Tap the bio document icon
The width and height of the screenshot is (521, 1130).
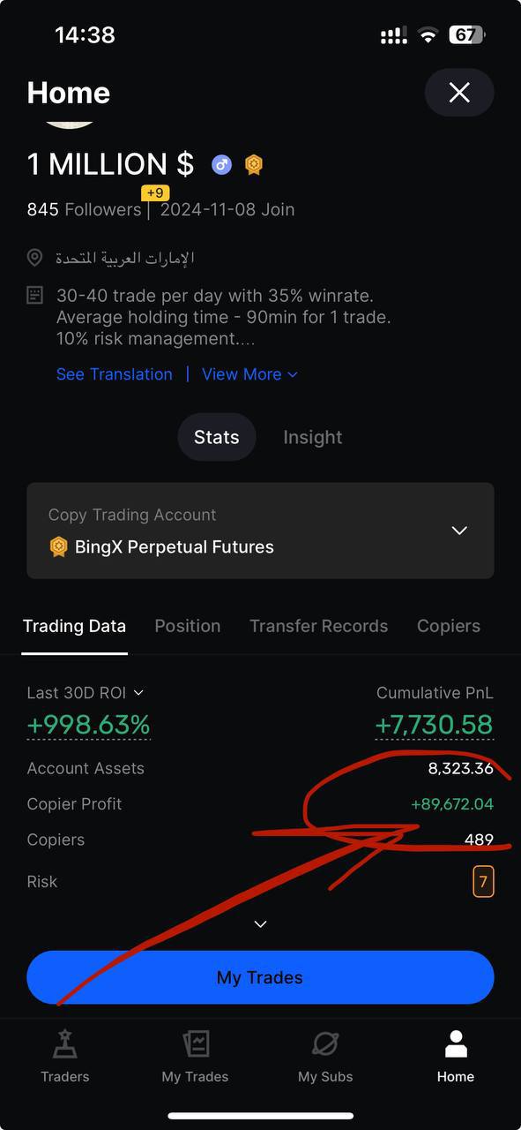(35, 295)
